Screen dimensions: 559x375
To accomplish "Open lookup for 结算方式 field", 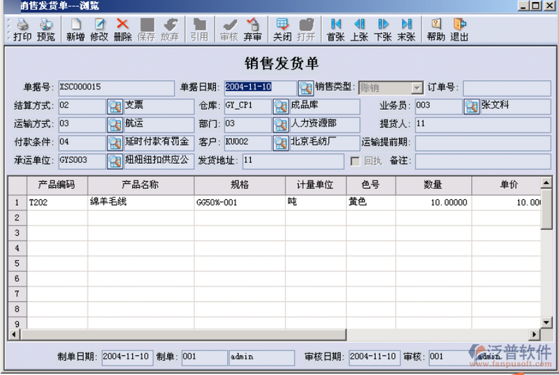I will 115,106.
